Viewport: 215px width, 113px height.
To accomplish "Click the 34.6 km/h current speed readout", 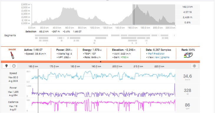I will [x=187, y=77].
